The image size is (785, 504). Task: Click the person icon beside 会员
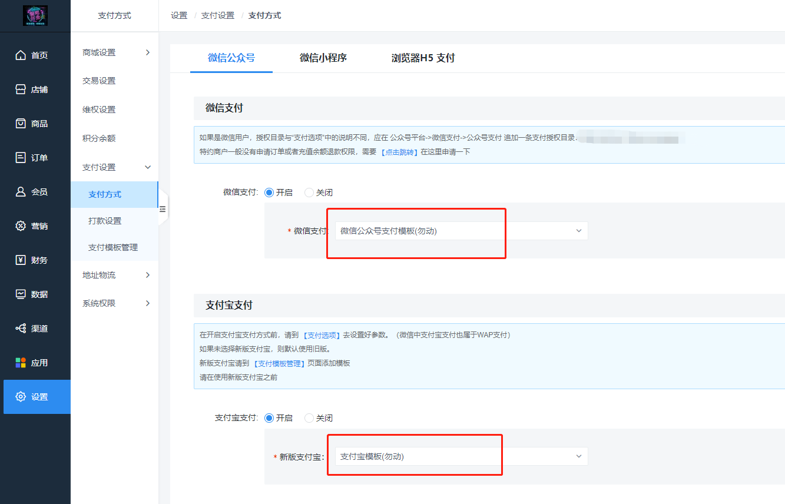pyautogui.click(x=21, y=192)
